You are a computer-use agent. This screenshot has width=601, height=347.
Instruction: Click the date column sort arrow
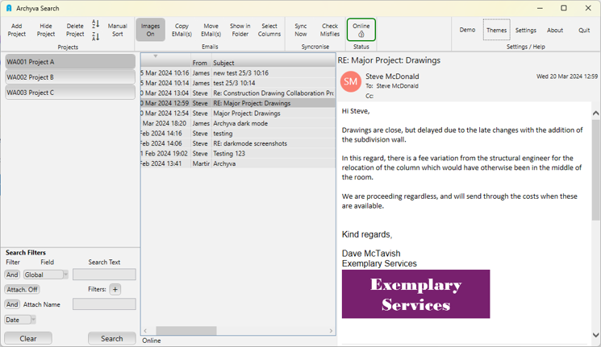coord(155,56)
